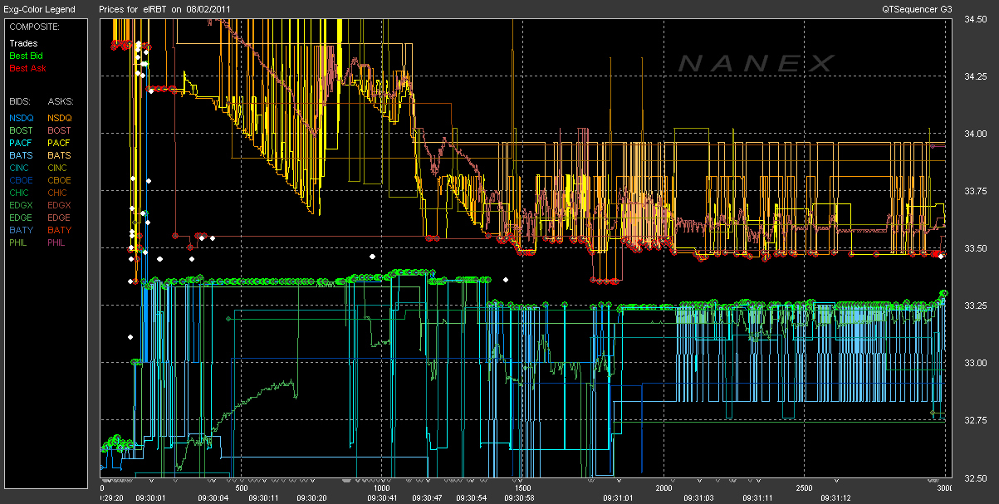Click NSDQ in the BIDS column
Image resolution: width=999 pixels, height=504 pixels.
point(22,118)
